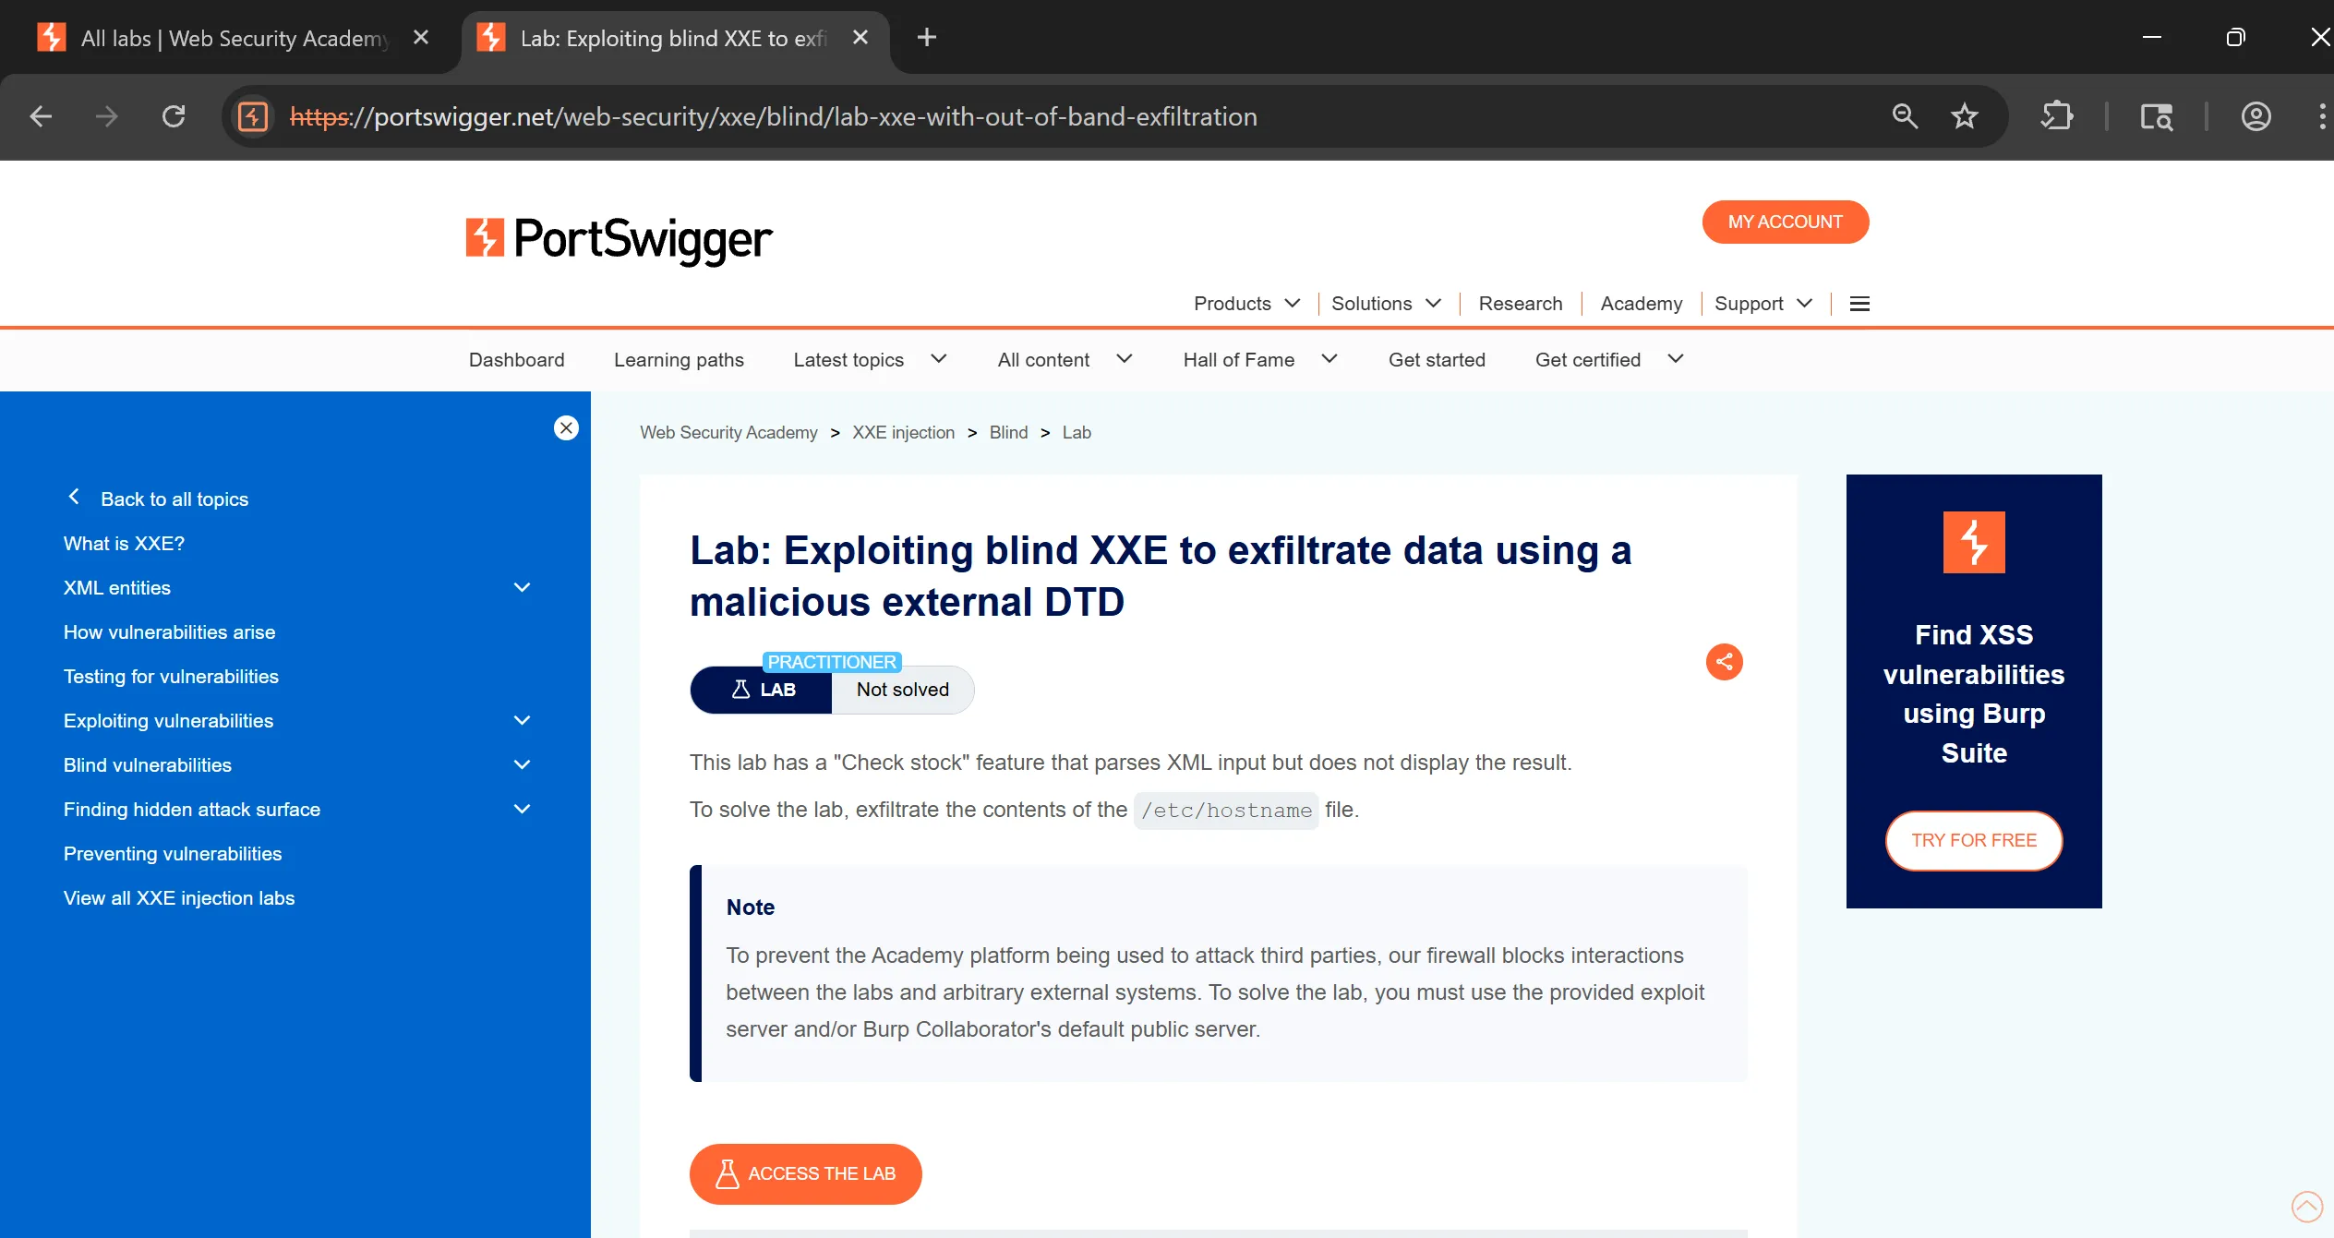
Task: Click the scroll-to-top arrow icon
Action: 2306,1206
